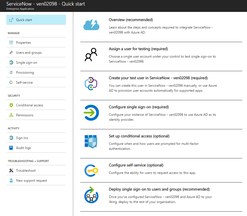Click the Audit logs book icon
Viewport: 247px width, 216px height.
(11, 148)
